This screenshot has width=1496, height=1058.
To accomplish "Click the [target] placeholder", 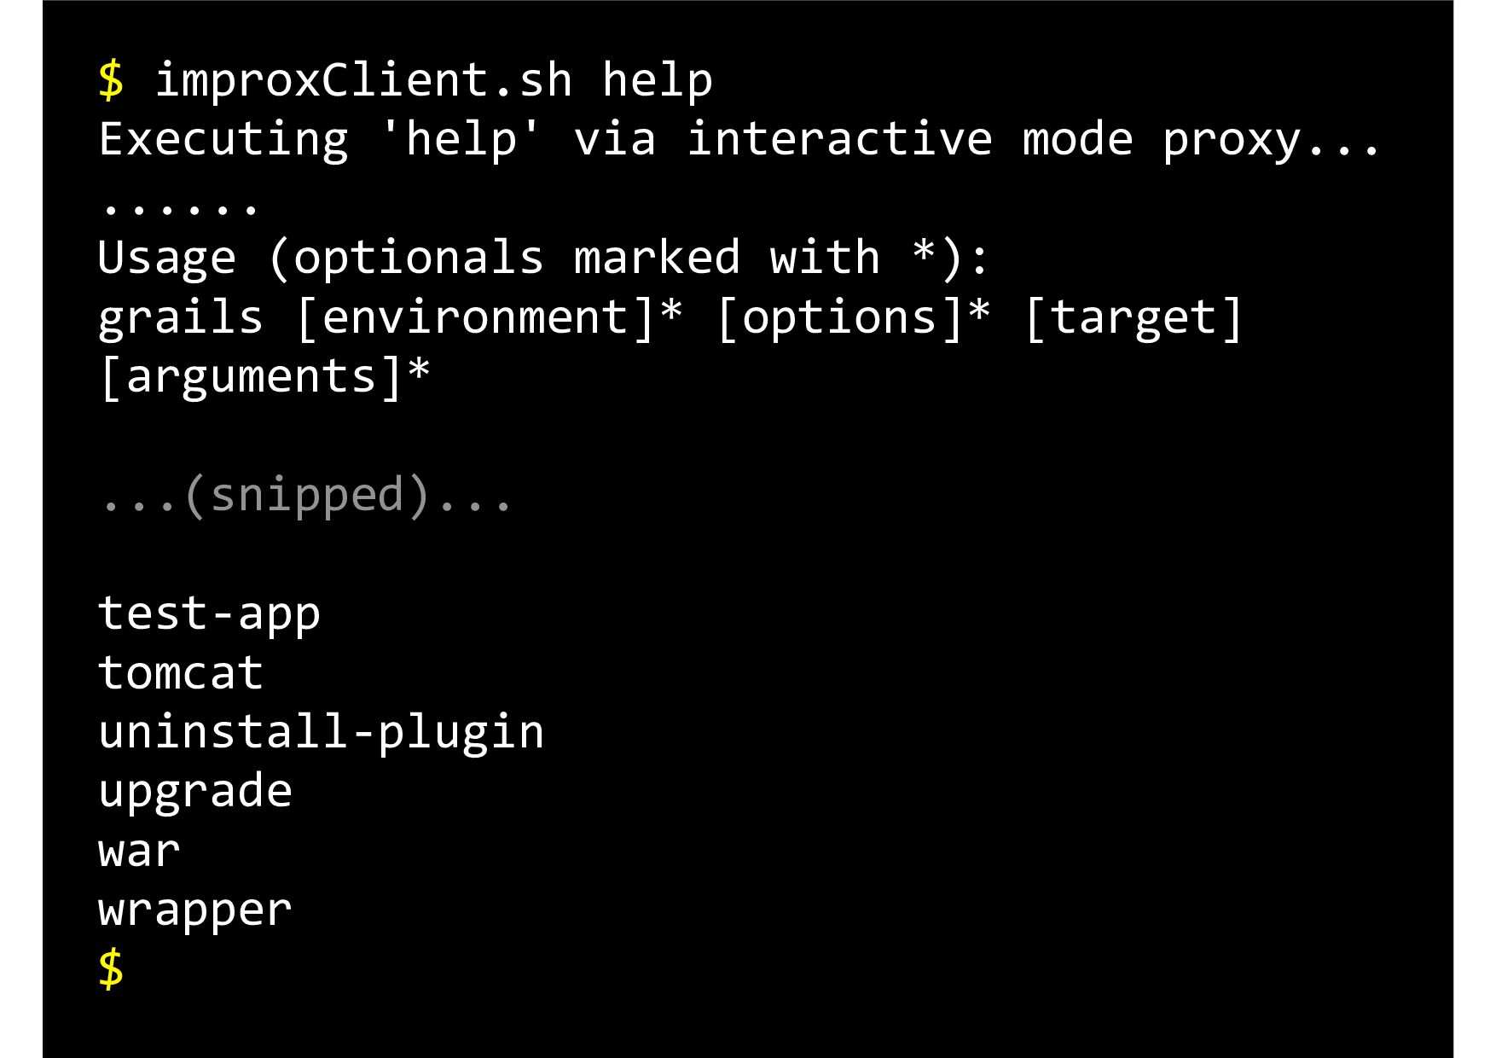I will pyautogui.click(x=1134, y=317).
